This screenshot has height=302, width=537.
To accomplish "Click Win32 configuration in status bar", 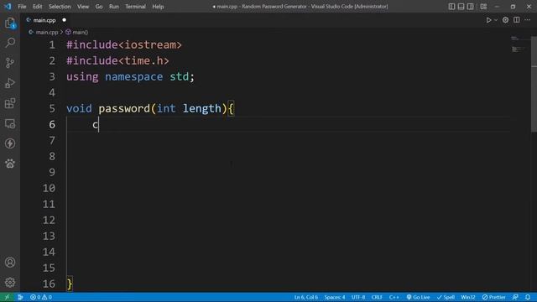I will pyautogui.click(x=468, y=297).
